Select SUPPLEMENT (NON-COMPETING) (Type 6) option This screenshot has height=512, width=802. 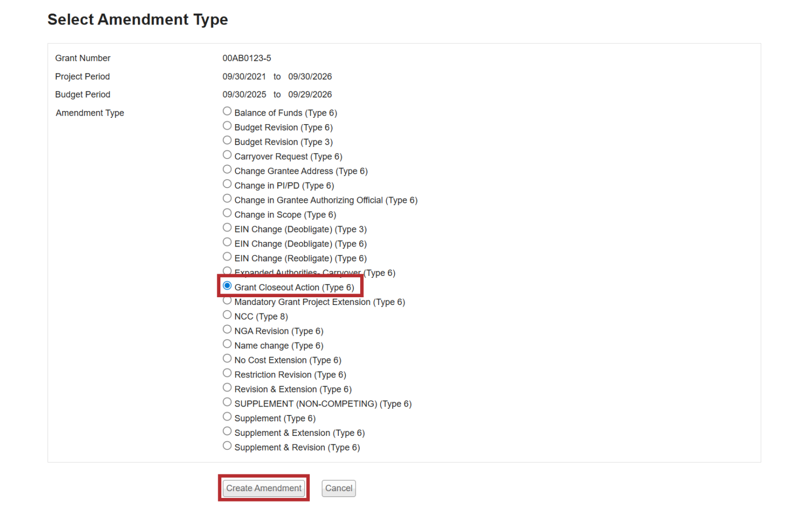coord(227,403)
